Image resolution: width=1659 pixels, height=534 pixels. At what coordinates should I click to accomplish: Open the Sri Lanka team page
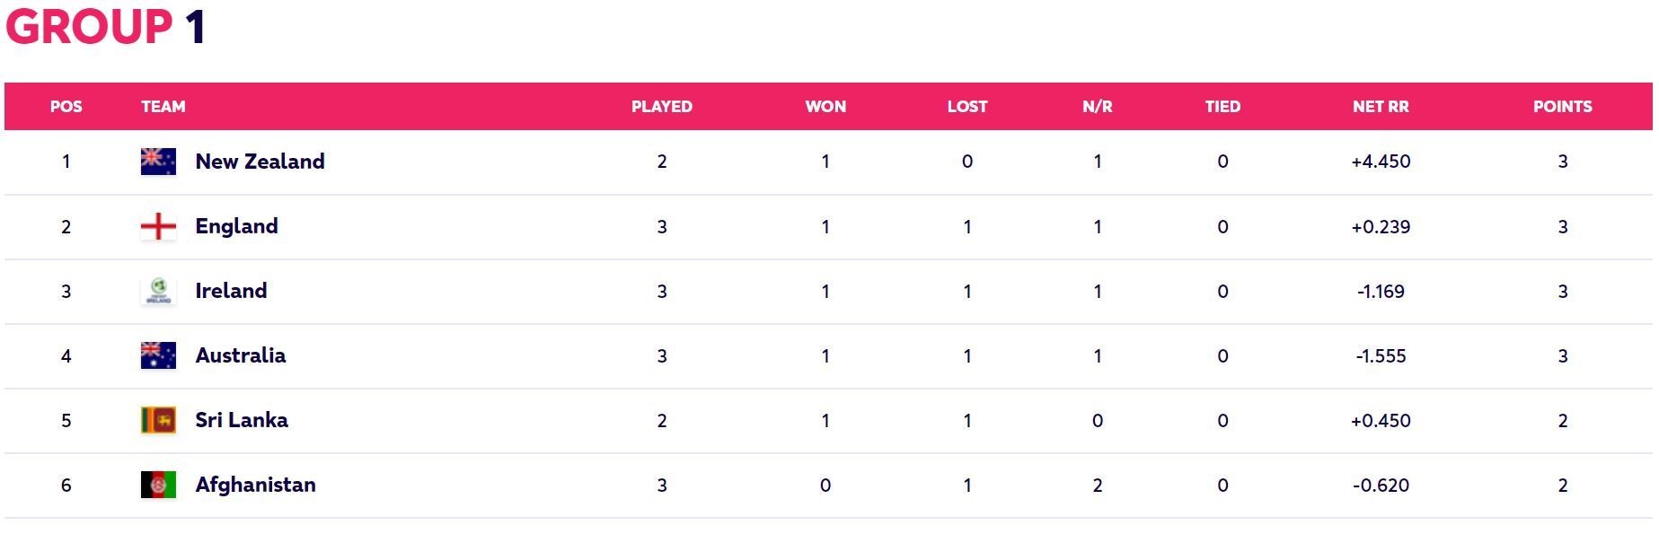(x=242, y=420)
